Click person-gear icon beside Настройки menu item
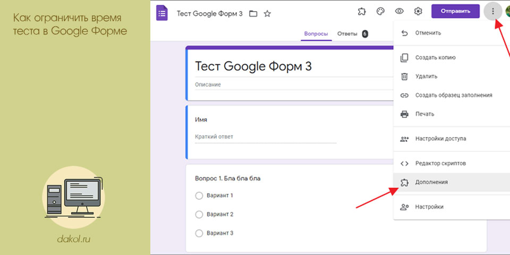Viewport: 510px width, 255px height. (404, 207)
